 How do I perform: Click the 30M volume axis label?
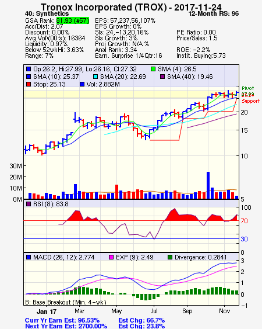click(x=16, y=166)
